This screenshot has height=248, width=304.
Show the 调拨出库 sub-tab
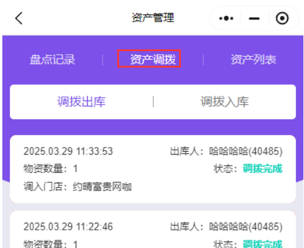pos(81,102)
